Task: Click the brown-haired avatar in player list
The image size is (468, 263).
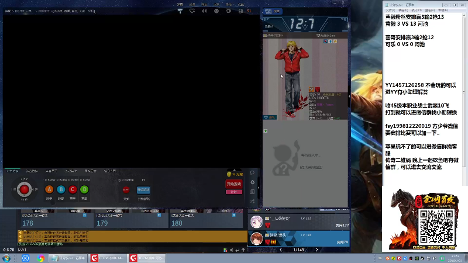Action: point(256,239)
